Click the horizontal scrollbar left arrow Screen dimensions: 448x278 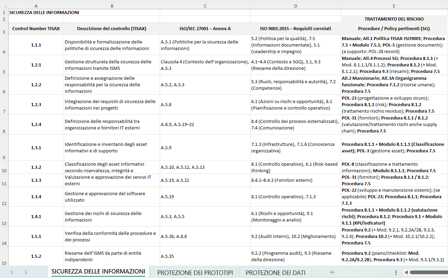coord(406,273)
